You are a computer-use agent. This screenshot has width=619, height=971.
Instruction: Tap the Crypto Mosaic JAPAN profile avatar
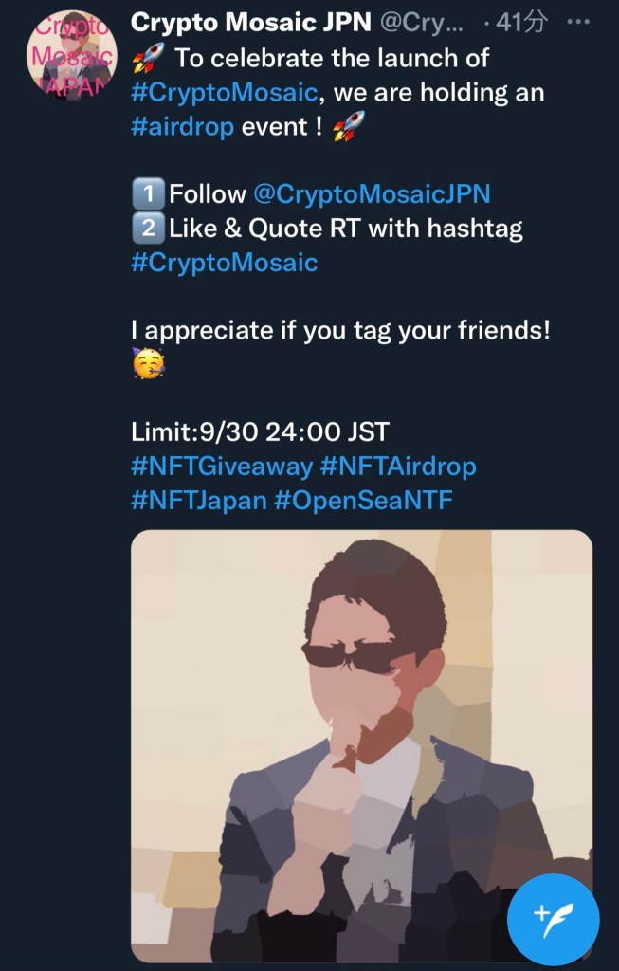(x=71, y=54)
